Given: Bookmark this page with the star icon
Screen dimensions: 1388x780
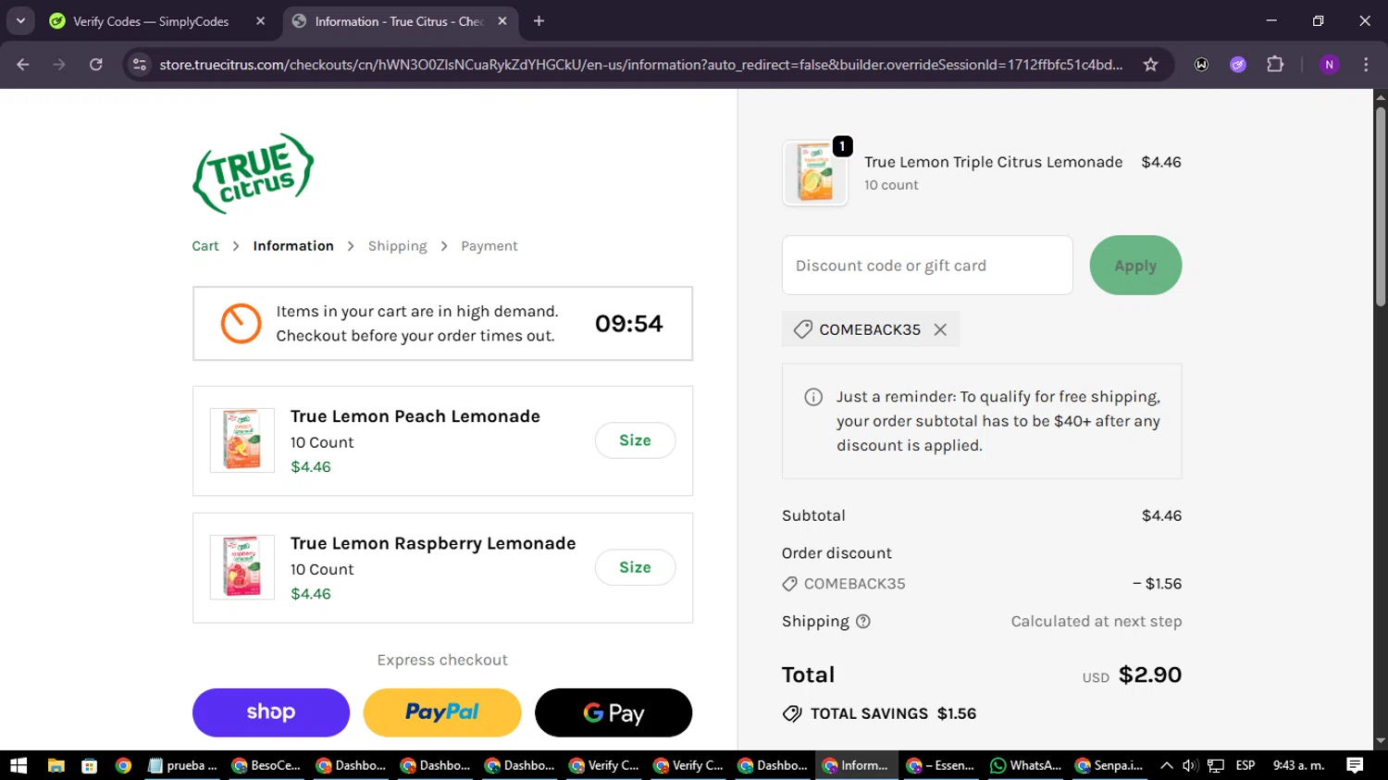Looking at the screenshot, I should pyautogui.click(x=1150, y=65).
